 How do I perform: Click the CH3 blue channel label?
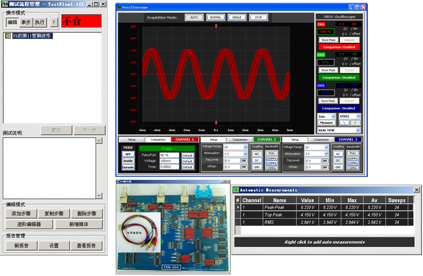click(321, 86)
